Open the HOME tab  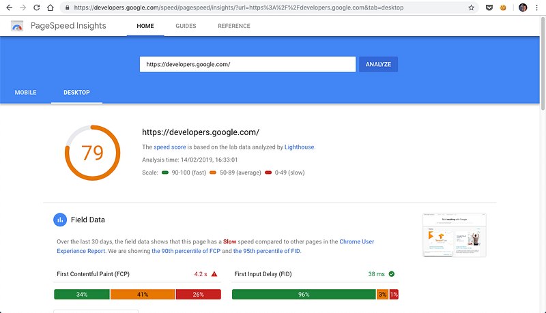click(145, 26)
